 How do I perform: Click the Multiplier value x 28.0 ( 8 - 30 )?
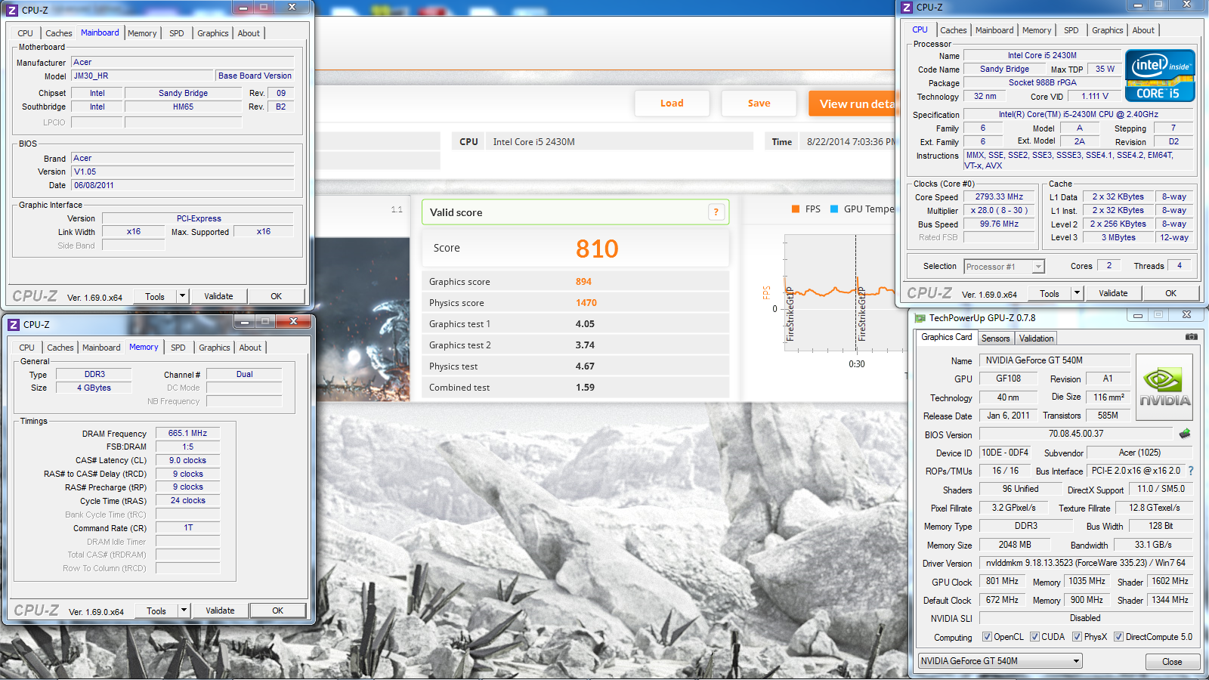click(x=999, y=211)
